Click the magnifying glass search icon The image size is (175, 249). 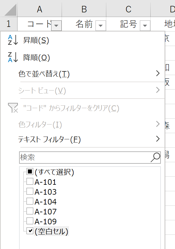pyautogui.click(x=155, y=157)
